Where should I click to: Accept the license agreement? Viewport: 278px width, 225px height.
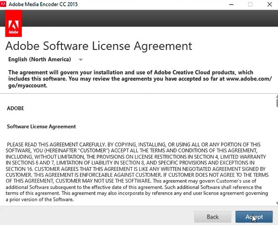pyautogui.click(x=254, y=217)
